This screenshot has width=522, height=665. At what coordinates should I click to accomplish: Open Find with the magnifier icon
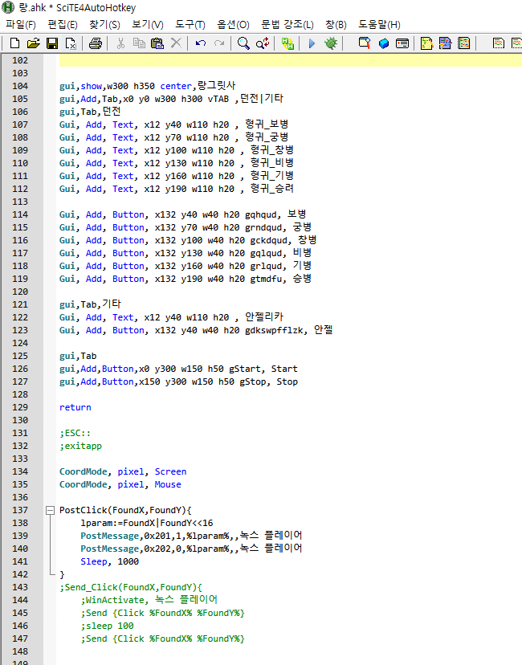coord(243,43)
